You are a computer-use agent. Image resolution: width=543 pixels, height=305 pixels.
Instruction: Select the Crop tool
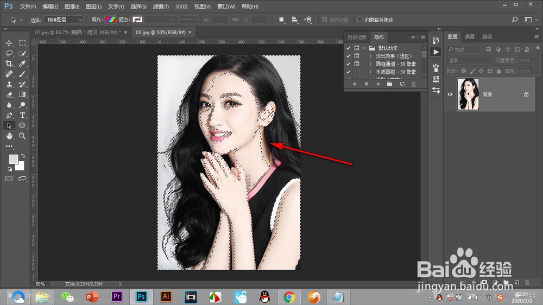(x=9, y=63)
